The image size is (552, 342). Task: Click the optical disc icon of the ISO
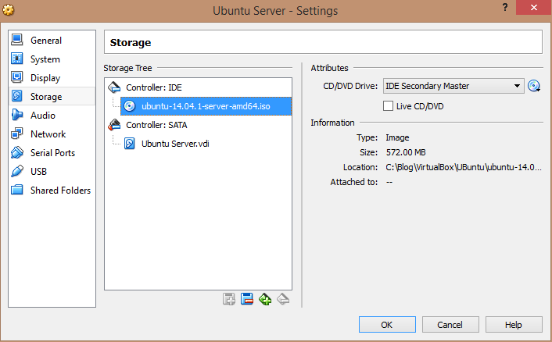[130, 106]
